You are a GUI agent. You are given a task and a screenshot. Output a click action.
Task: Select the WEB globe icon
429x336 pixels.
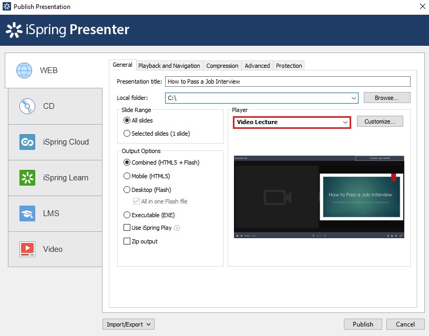click(x=24, y=70)
